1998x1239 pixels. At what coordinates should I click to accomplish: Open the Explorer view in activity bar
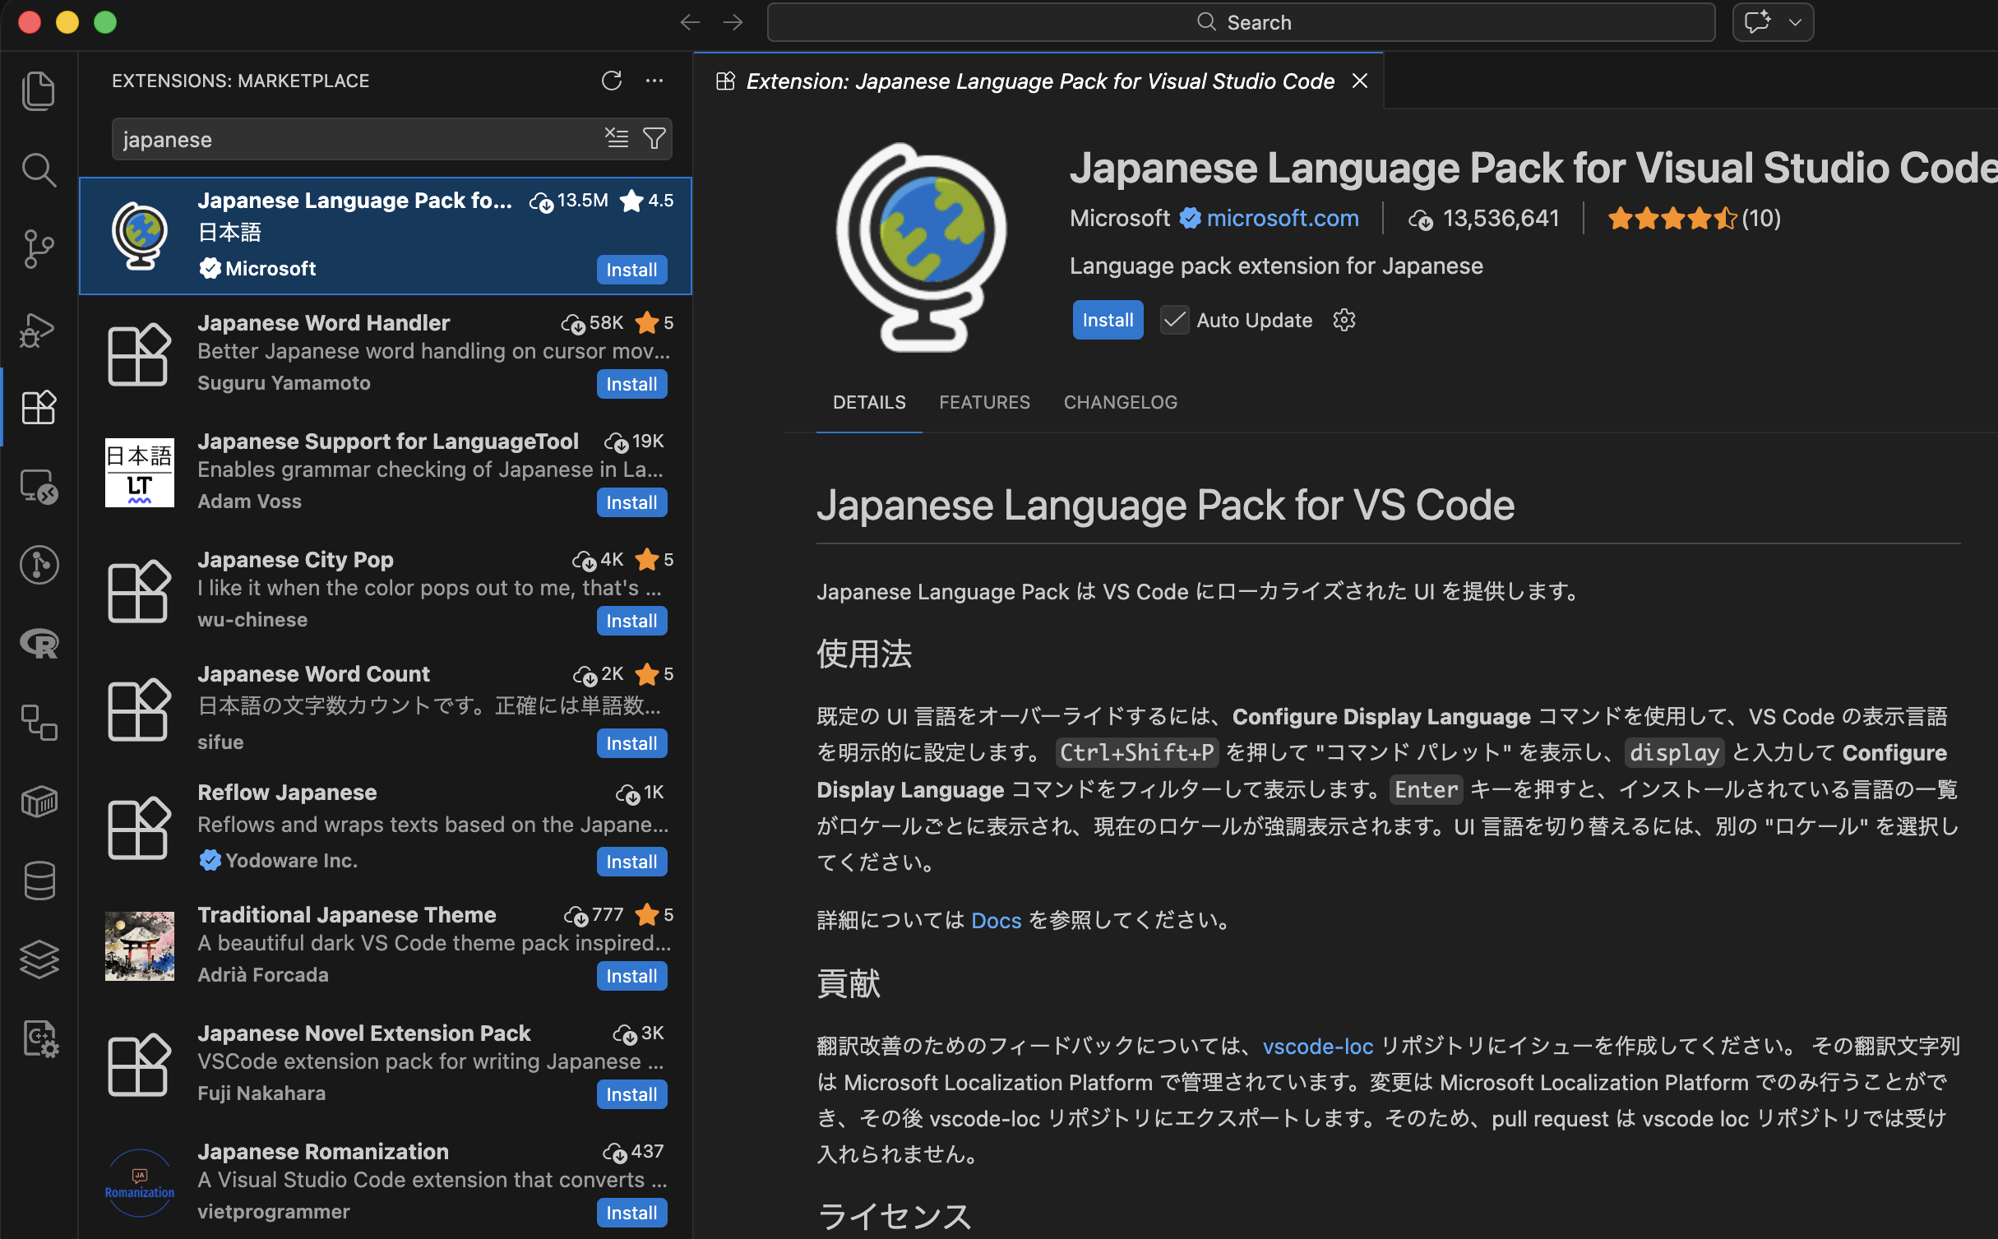tap(39, 90)
